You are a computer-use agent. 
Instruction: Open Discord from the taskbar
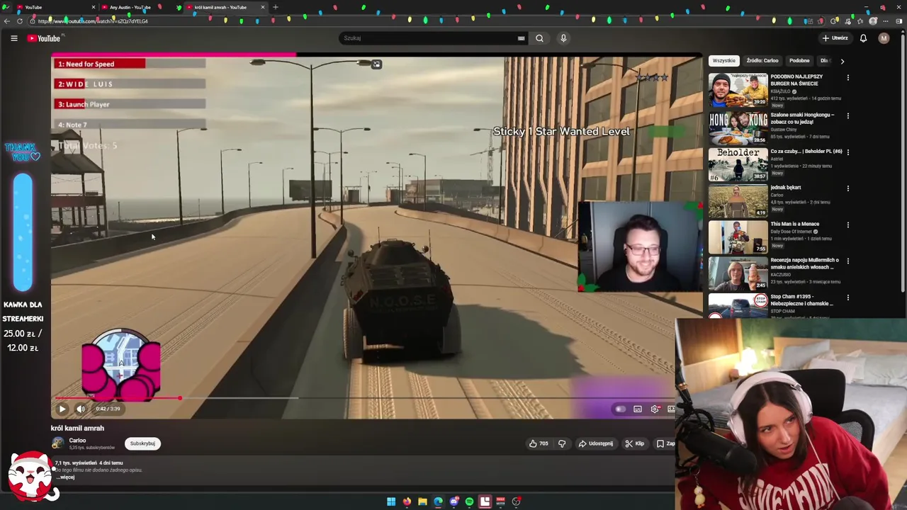[453, 501]
